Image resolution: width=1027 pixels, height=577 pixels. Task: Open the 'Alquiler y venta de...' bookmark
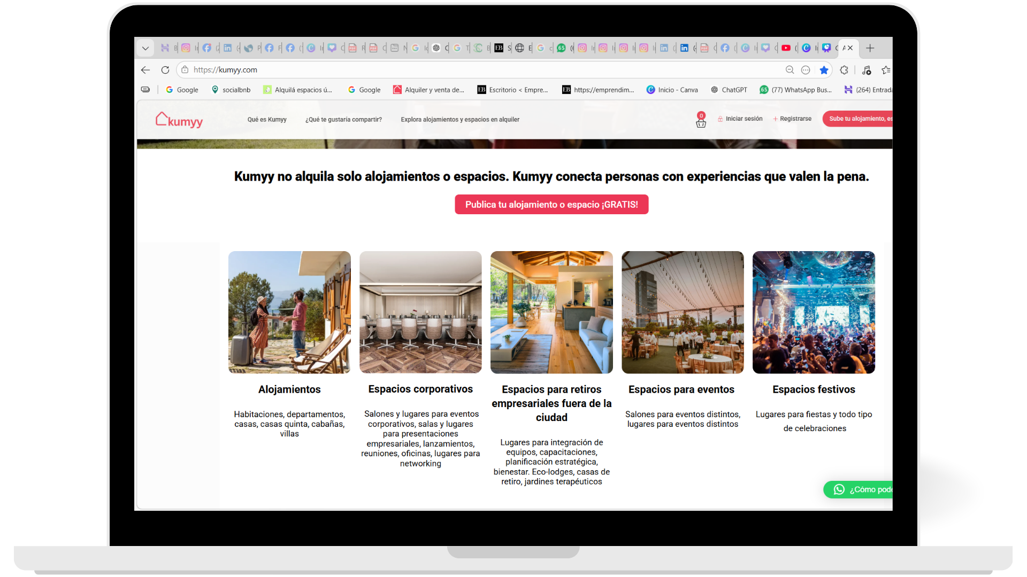click(x=428, y=90)
